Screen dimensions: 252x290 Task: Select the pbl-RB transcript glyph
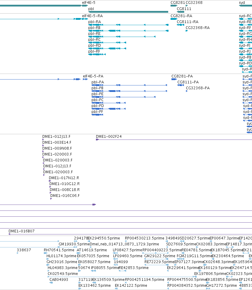coord(128,31)
